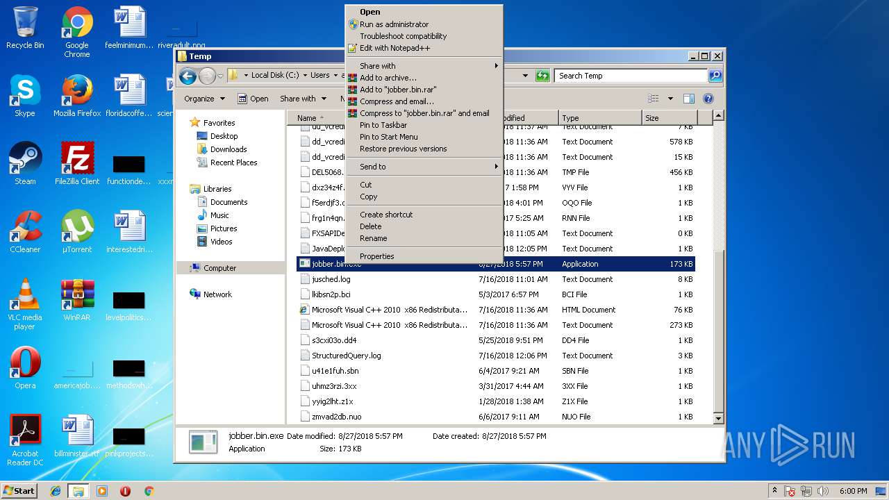This screenshot has width=889, height=500.
Task: Open WinRAR desktop shortcut
Action: click(x=77, y=300)
